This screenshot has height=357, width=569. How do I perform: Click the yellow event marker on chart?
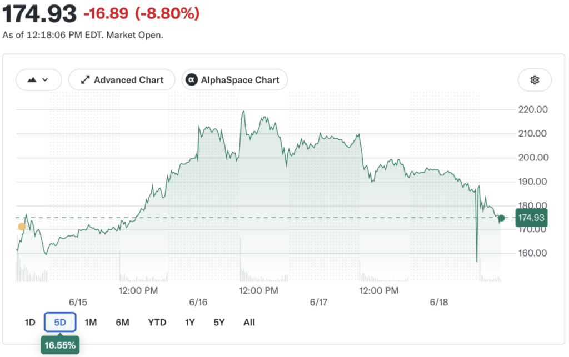click(x=22, y=227)
